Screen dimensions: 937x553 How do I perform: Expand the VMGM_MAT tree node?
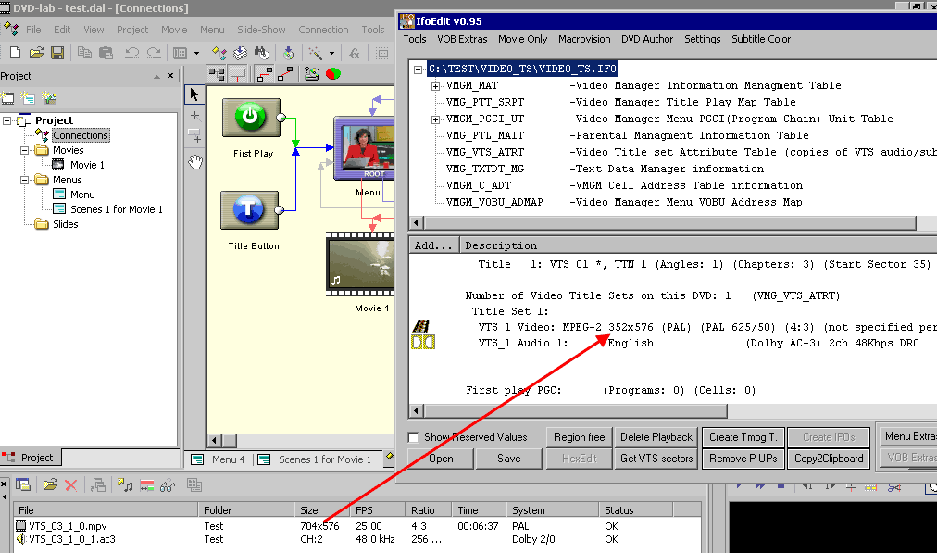coord(435,86)
